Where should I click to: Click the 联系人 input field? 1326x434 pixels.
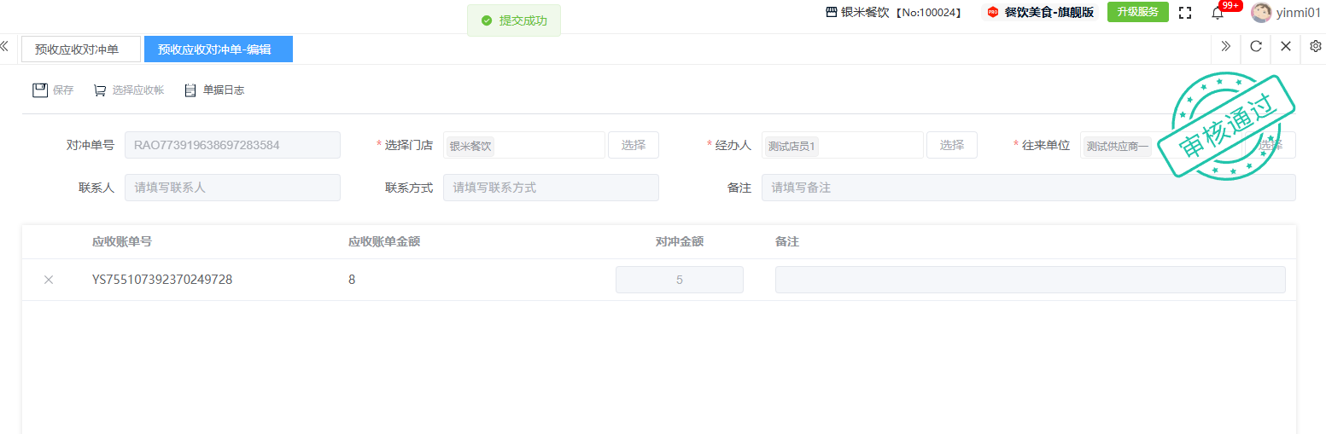pos(232,188)
